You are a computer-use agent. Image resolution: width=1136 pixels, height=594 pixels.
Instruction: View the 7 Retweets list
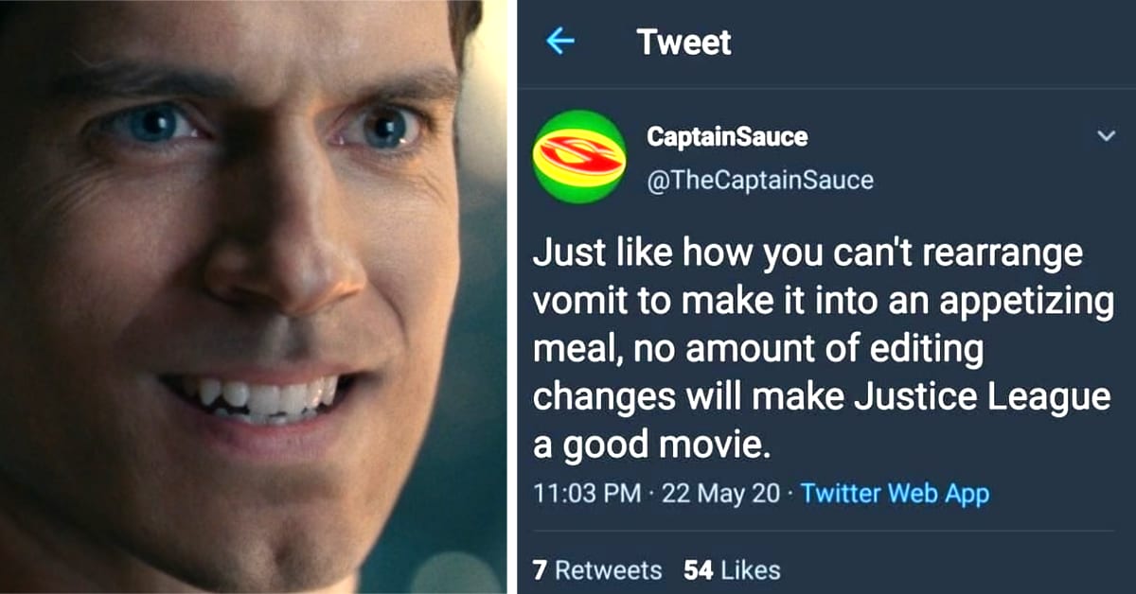(596, 570)
